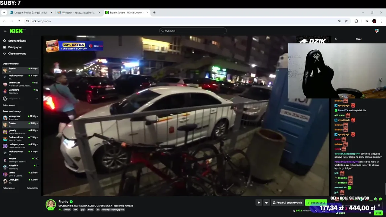386x217 pixels.
Task: Click browser forward arrow
Action: coord(11,21)
